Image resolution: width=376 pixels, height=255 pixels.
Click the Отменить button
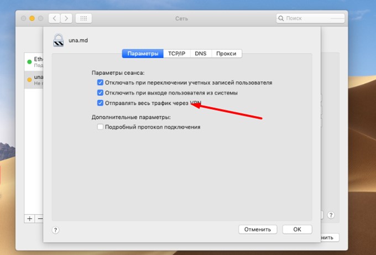[x=258, y=230]
